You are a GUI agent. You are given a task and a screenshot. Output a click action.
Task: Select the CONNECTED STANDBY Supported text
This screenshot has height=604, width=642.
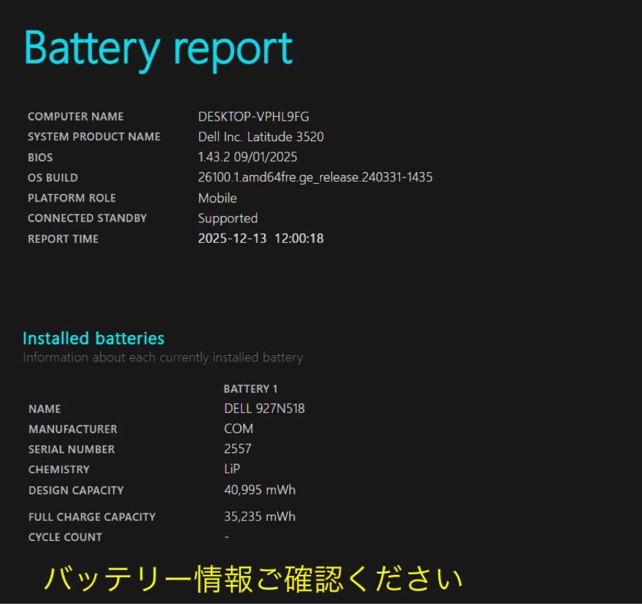228,218
